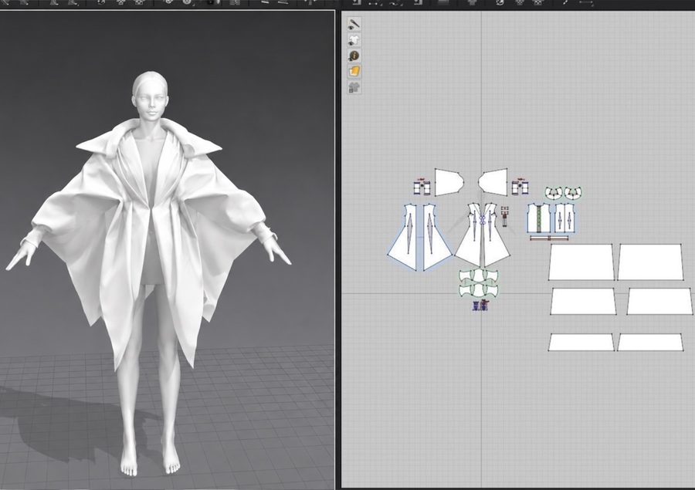Image resolution: width=695 pixels, height=490 pixels.
Task: Select the small cuff patterns beside left sleeve
Action: pos(422,187)
